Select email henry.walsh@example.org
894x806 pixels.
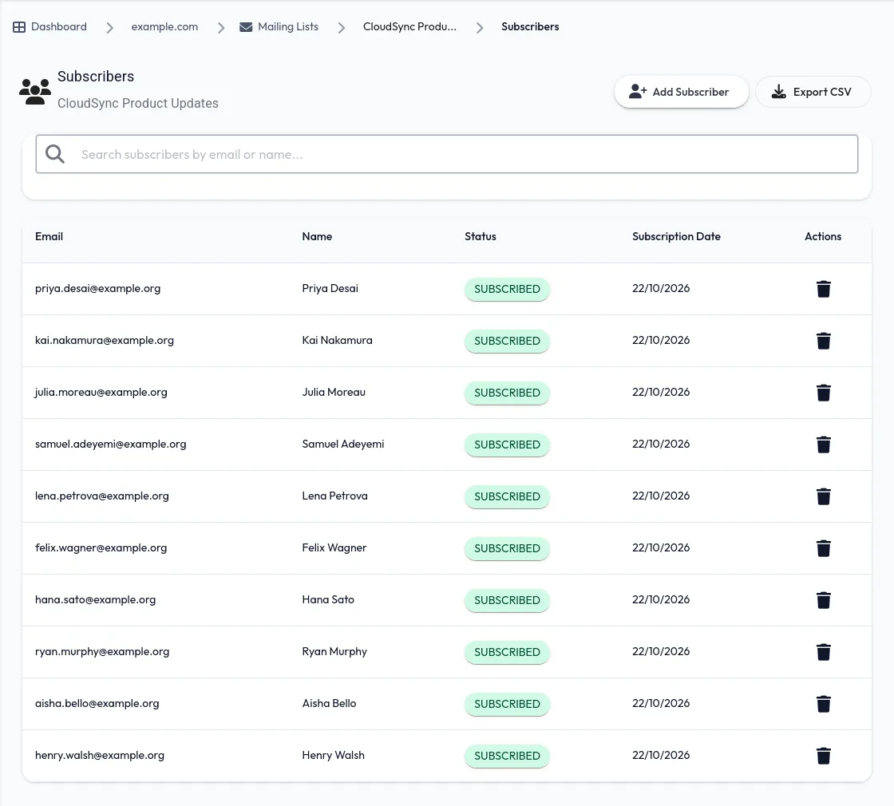pos(100,755)
